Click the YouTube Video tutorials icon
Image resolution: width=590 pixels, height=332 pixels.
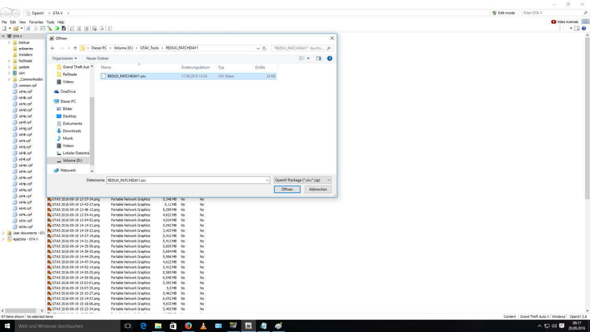pos(554,22)
